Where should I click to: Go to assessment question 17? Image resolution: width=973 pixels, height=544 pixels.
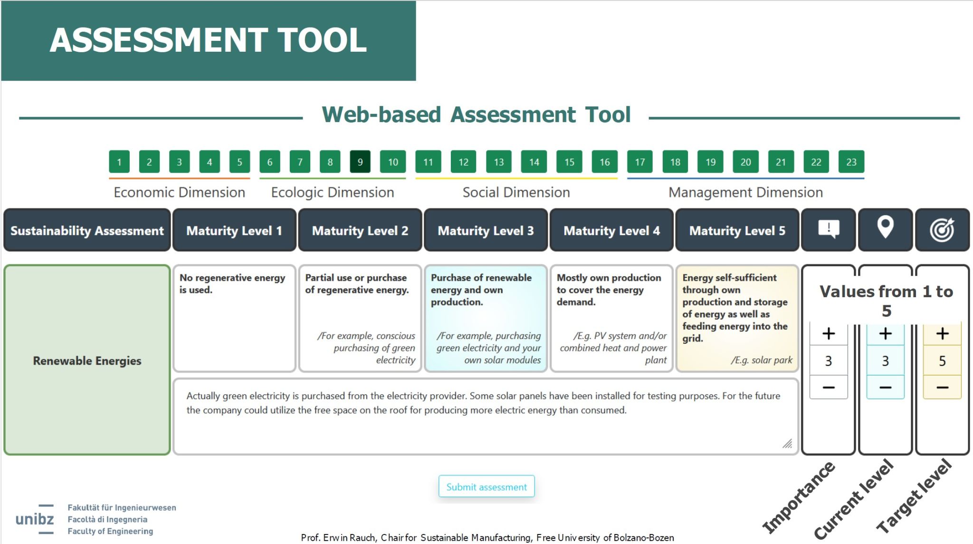(x=640, y=162)
